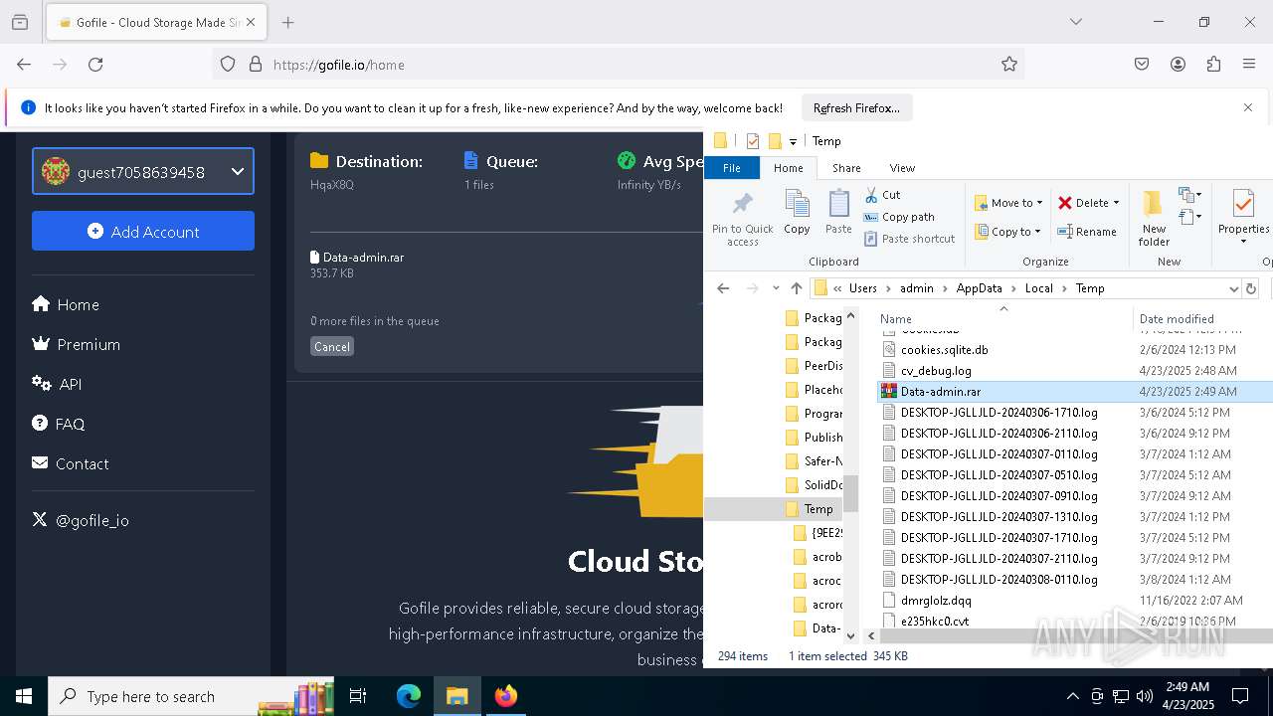Click Explorer back navigation arrow
This screenshot has height=716, width=1273.
723,288
